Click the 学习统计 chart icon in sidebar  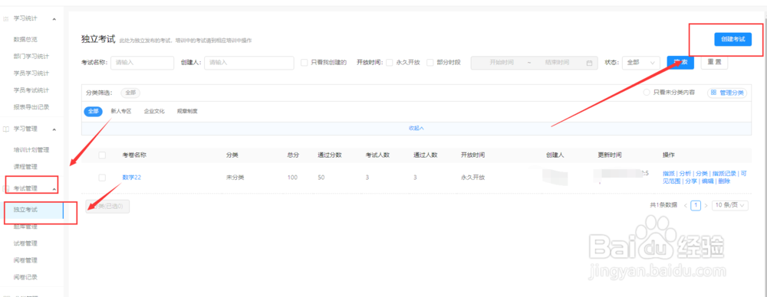pyautogui.click(x=6, y=18)
